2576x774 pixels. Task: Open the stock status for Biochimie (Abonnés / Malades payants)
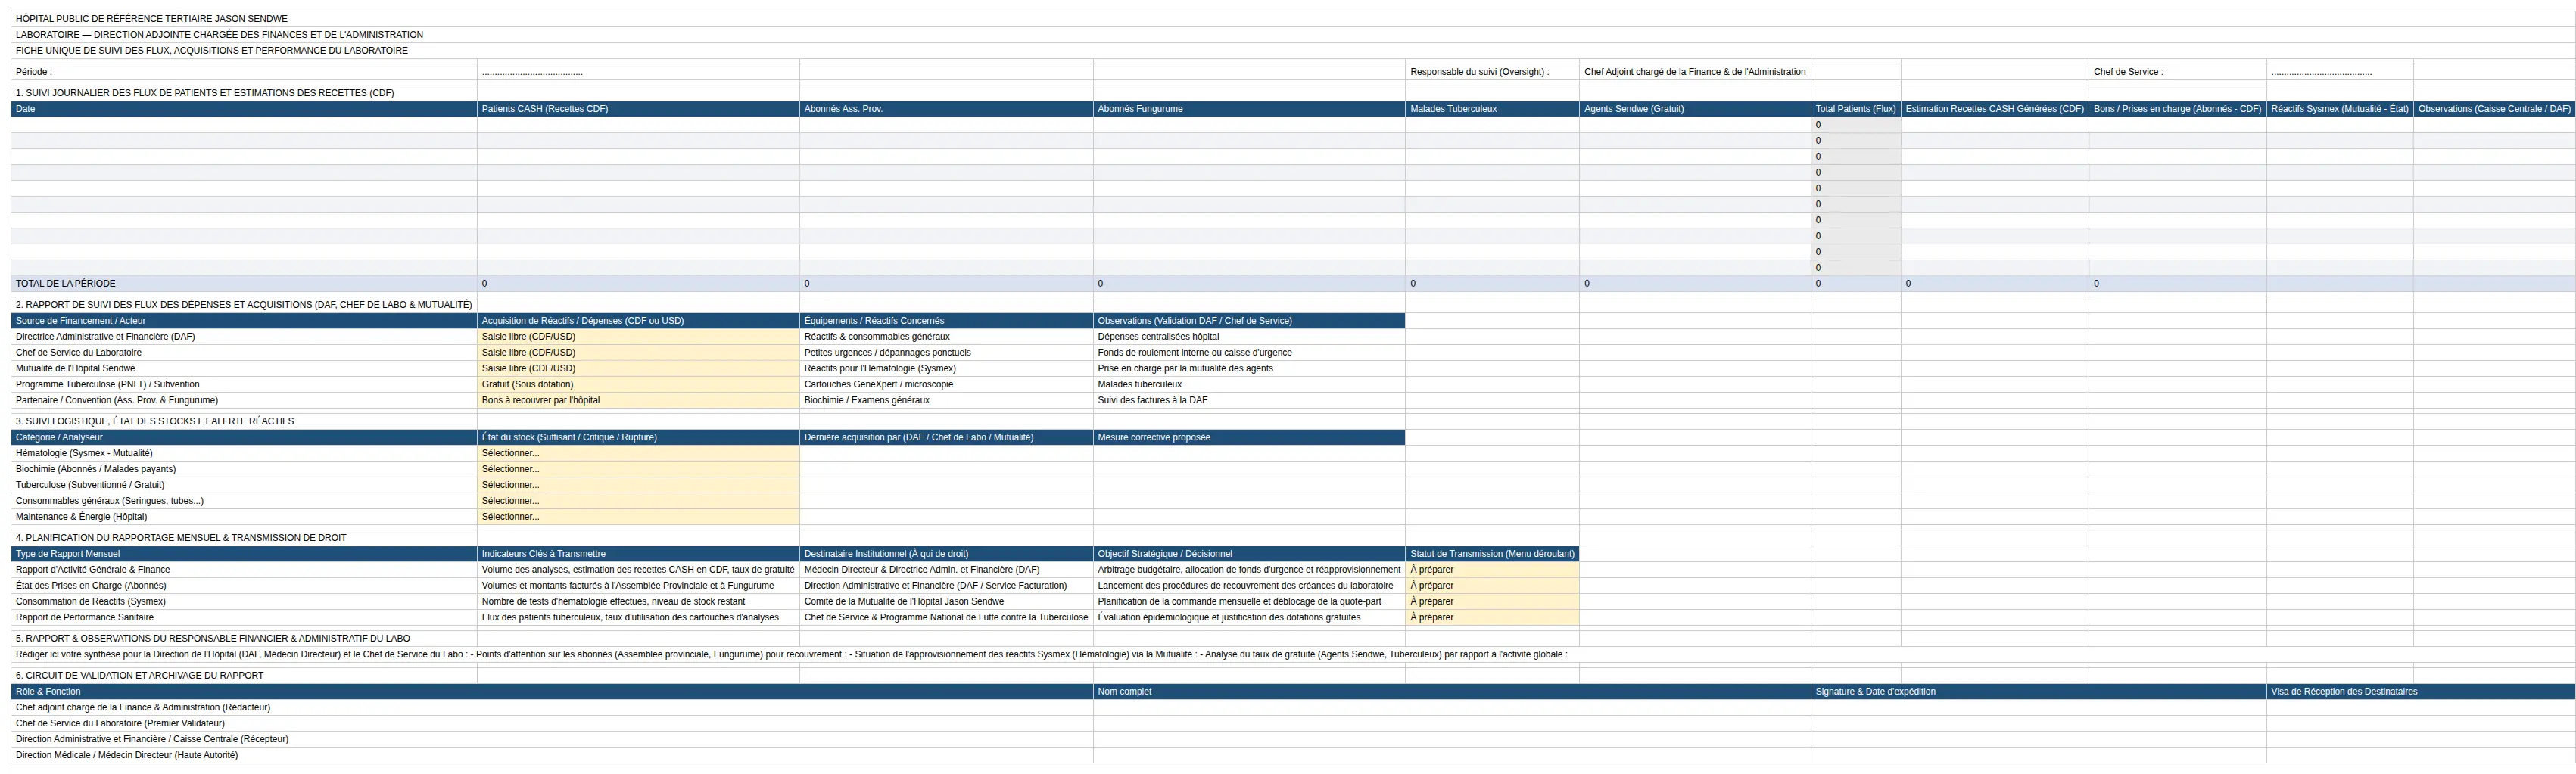638,469
